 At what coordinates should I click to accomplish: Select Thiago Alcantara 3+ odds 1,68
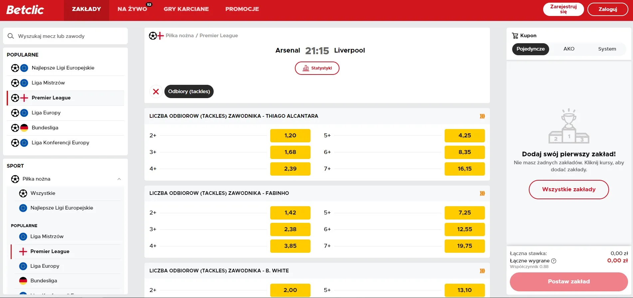[x=290, y=152]
